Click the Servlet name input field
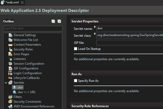 (x=130, y=29)
